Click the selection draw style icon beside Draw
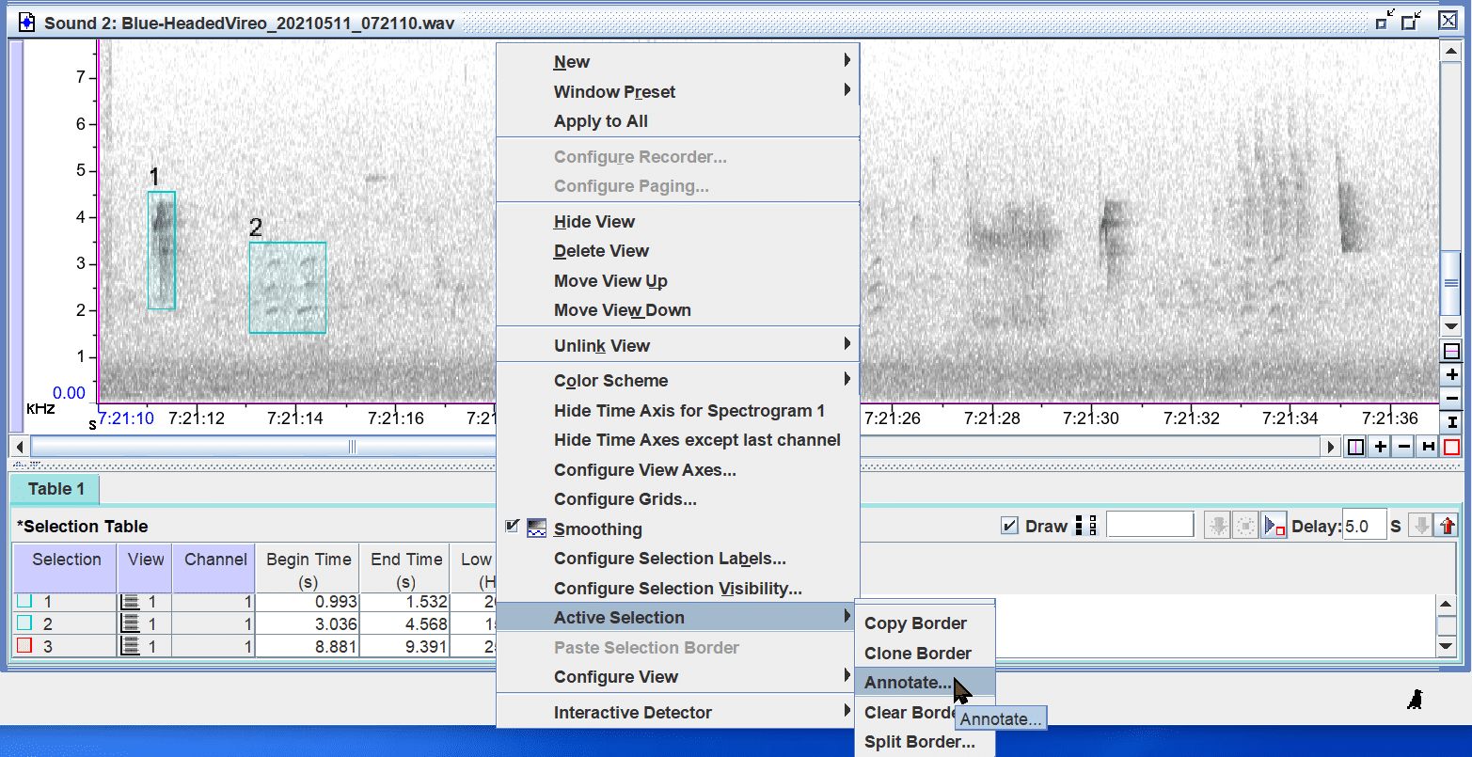This screenshot has height=757, width=1472. (1085, 526)
